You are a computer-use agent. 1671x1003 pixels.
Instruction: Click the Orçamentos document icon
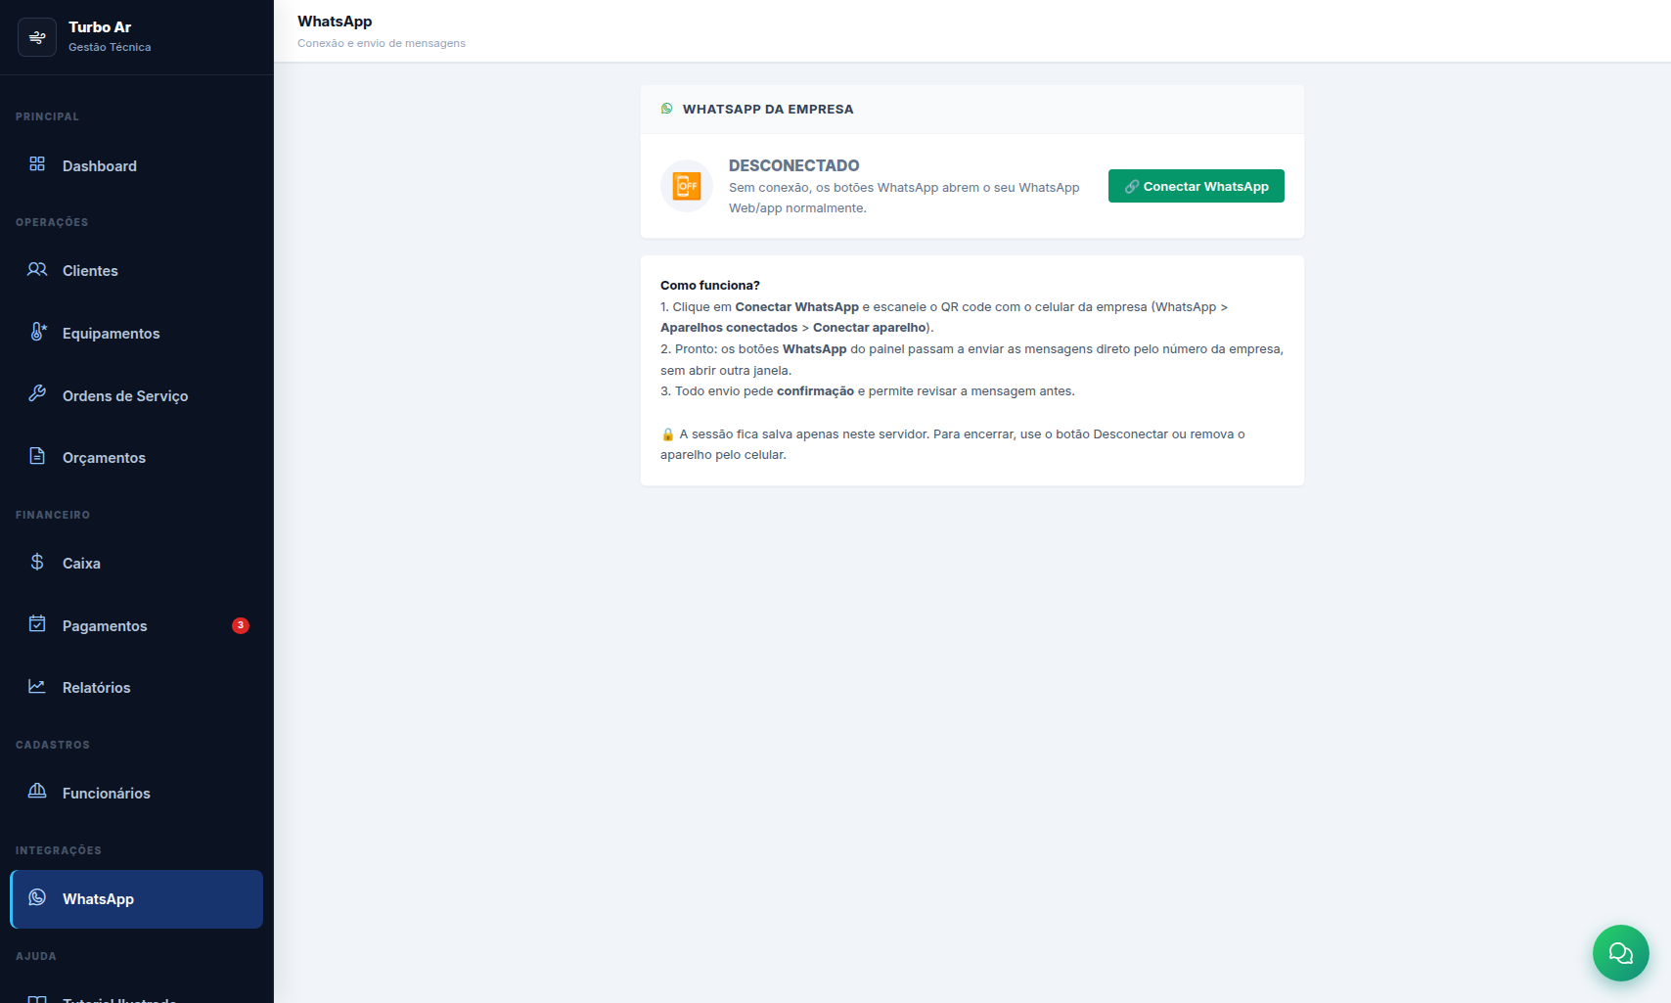(37, 456)
